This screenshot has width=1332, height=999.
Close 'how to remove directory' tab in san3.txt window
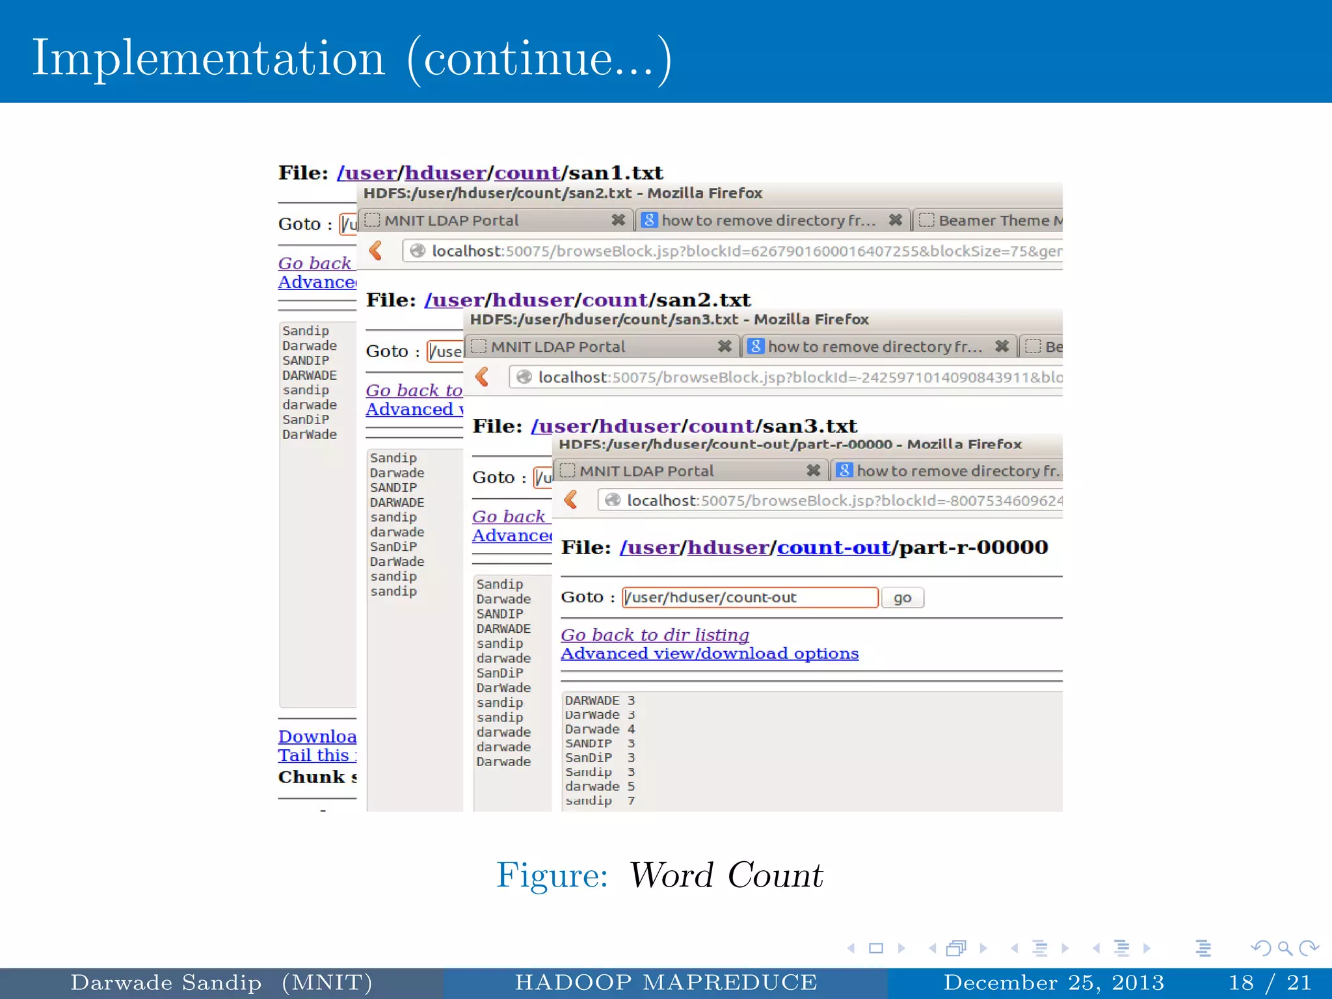(x=1002, y=346)
